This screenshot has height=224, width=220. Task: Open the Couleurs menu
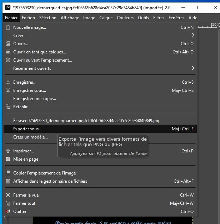tap(125, 18)
